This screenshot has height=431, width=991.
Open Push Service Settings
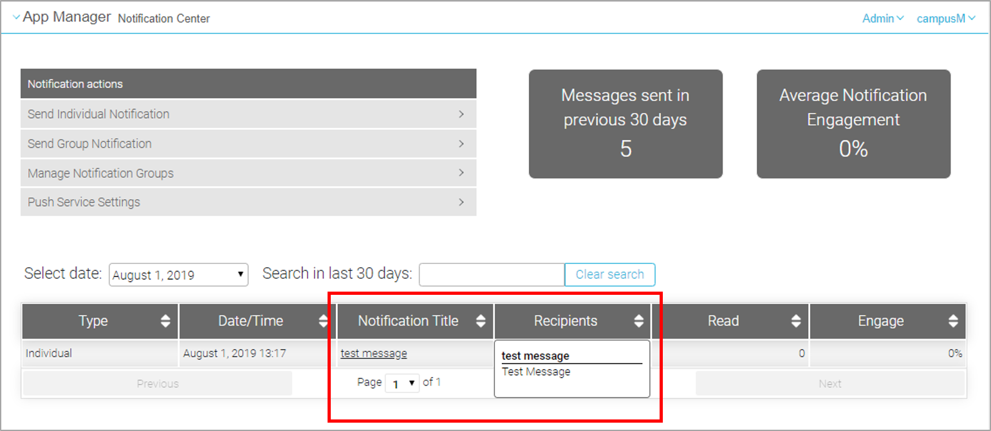click(248, 202)
